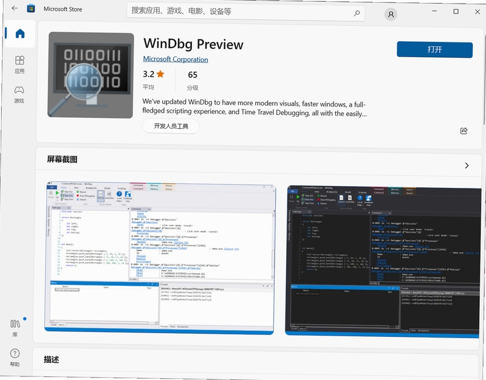This screenshot has height=380, width=486.
Task: Expand the 屏幕截图 section chevron
Action: (x=467, y=165)
